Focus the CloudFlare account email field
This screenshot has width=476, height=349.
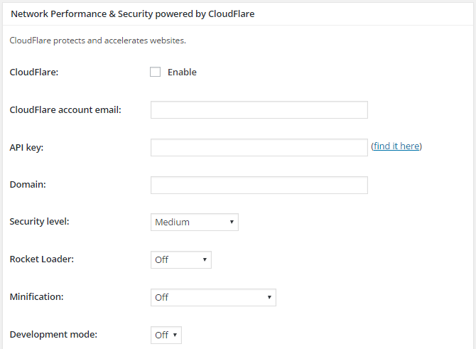coord(259,109)
